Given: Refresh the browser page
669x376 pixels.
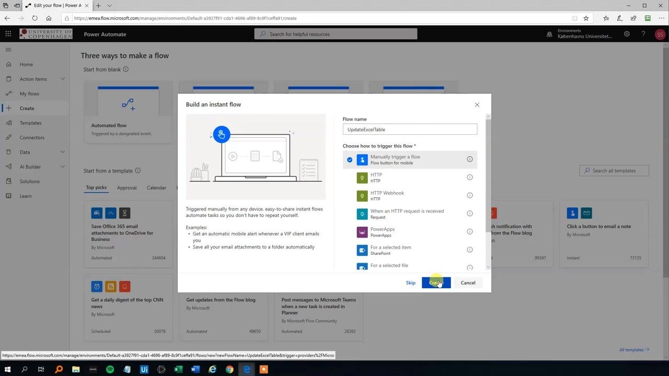Looking at the screenshot, I should 34,18.
